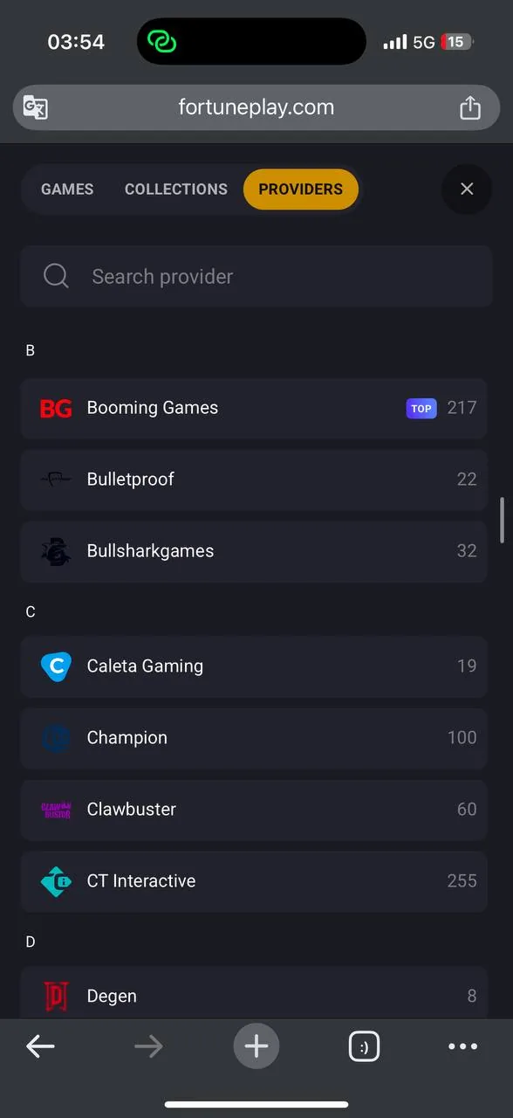Focus the Search provider input field
The width and height of the screenshot is (513, 1118).
(x=256, y=276)
